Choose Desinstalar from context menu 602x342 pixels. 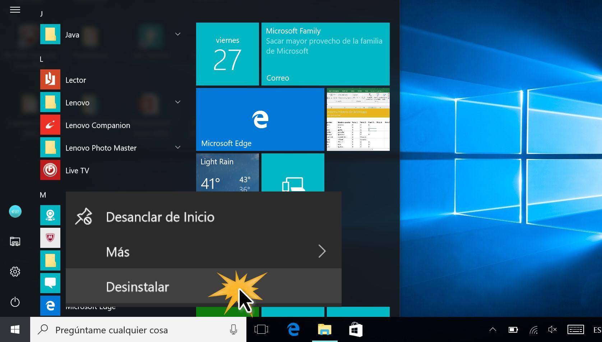[203, 286]
